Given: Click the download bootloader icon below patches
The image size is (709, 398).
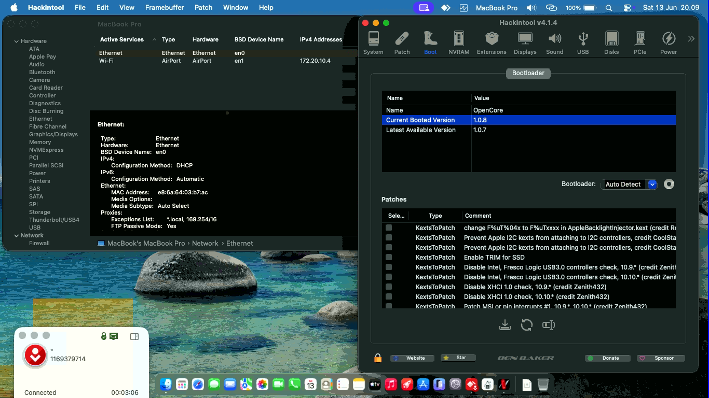Looking at the screenshot, I should (x=505, y=325).
